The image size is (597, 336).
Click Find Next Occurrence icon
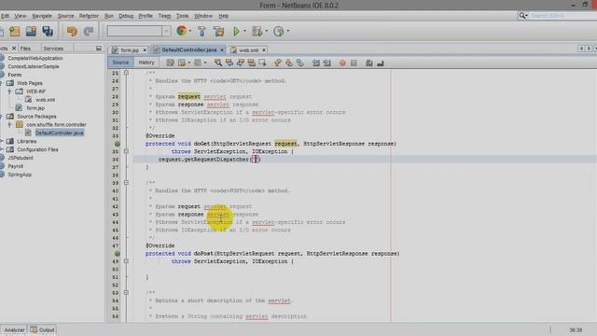[241, 63]
